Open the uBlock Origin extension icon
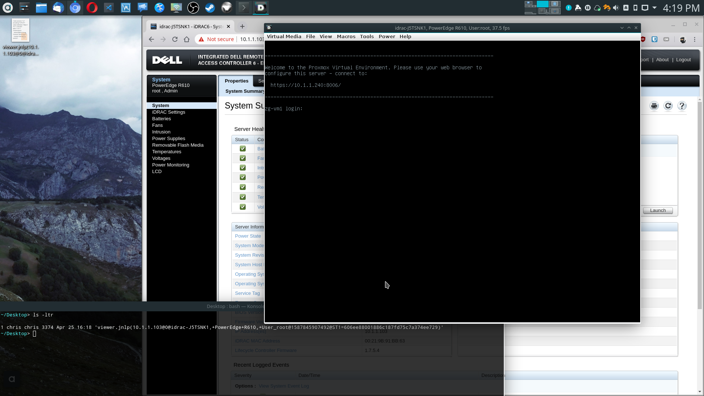 coord(643,39)
